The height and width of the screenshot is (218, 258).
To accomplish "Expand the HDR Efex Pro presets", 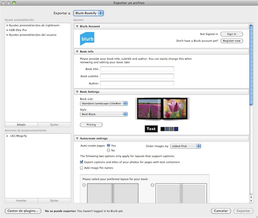I will [x=7, y=30].
